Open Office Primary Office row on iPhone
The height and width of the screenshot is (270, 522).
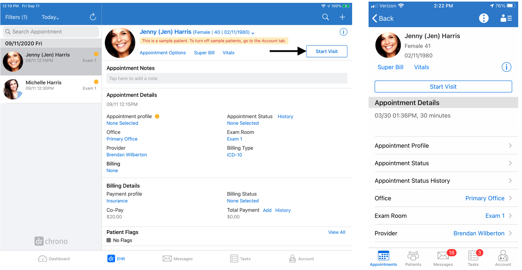[x=443, y=198]
